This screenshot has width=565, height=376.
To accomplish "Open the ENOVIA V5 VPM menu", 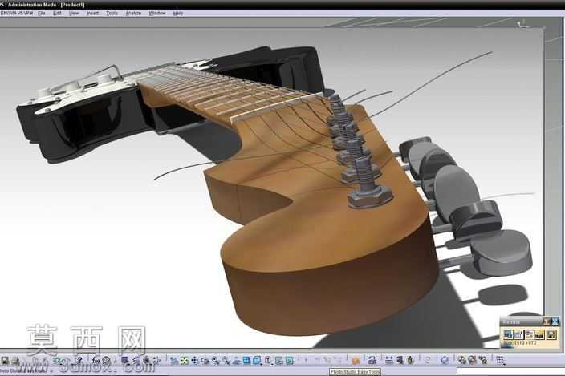I will point(17,13).
